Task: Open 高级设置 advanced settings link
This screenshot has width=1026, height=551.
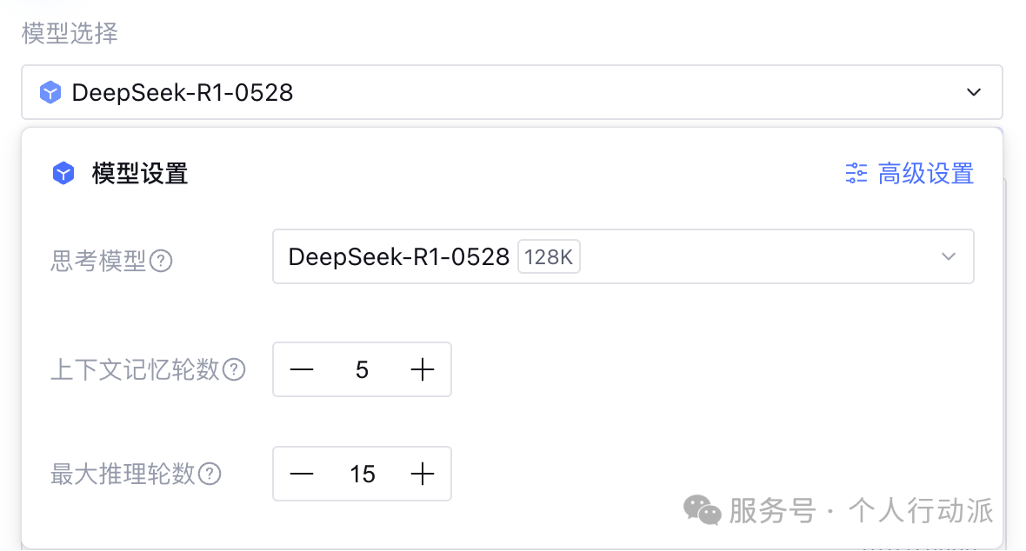Action: pos(925,174)
